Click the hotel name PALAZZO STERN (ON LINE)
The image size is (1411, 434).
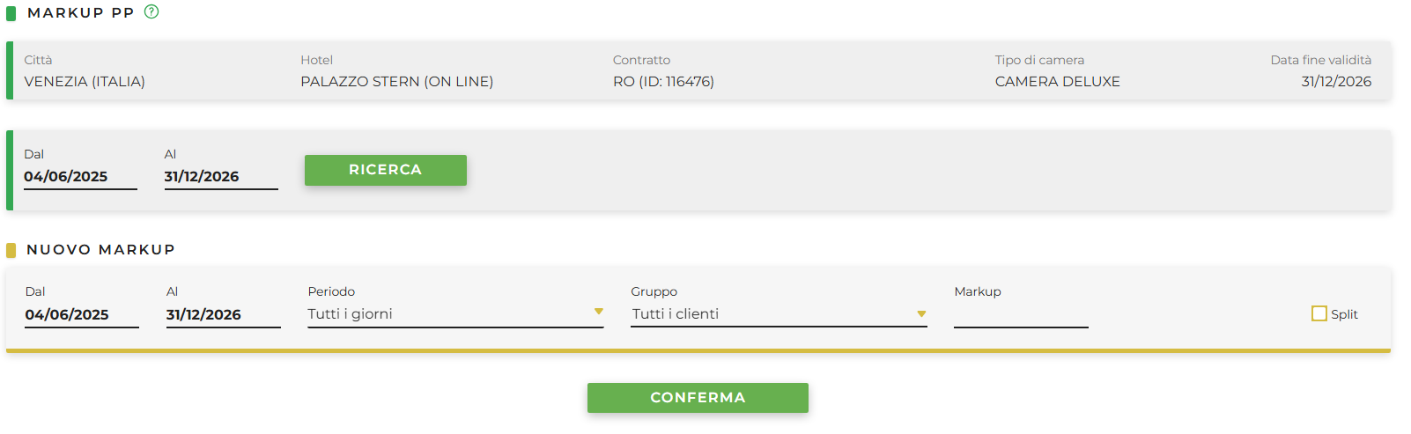[x=397, y=82]
